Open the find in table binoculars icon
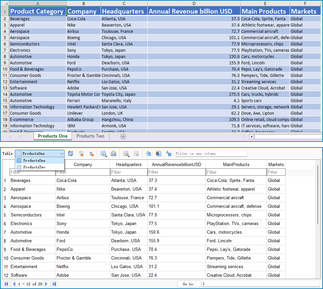 point(158,153)
